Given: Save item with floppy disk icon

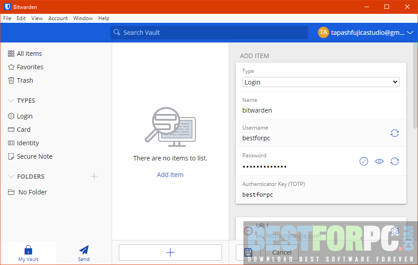Looking at the screenshot, I should 248,252.
